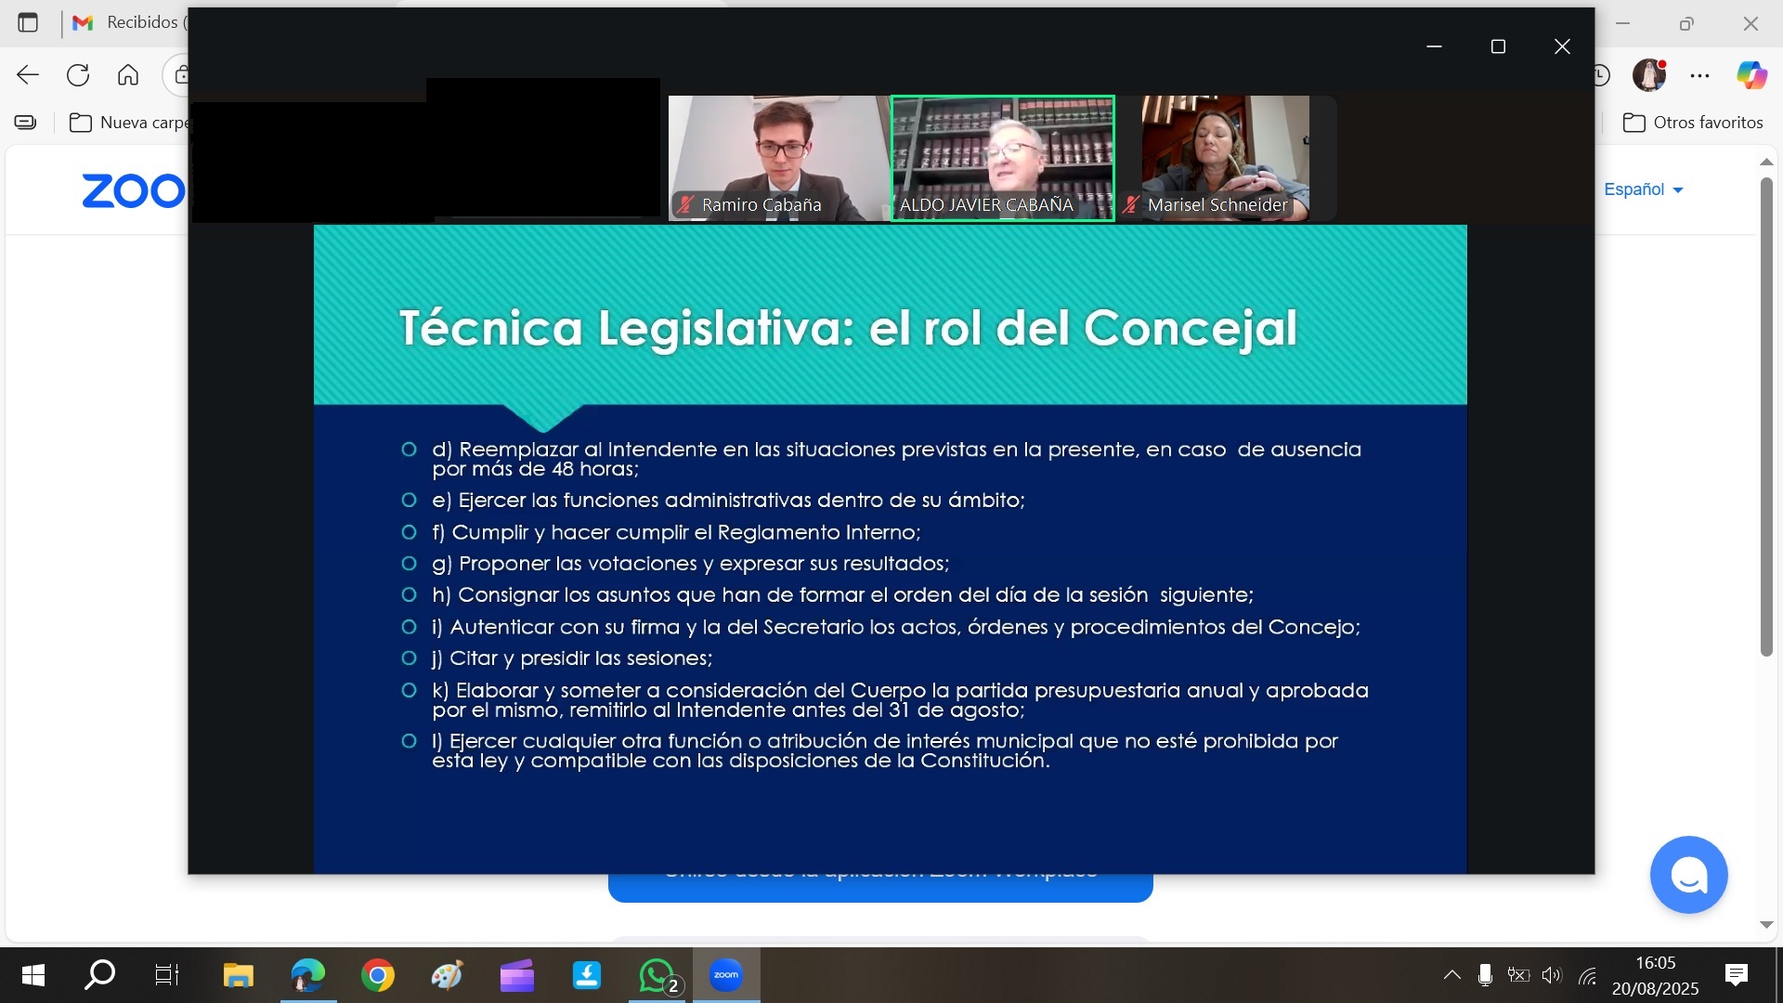1783x1003 pixels.
Task: Open the chat support bubble
Action: (1687, 875)
